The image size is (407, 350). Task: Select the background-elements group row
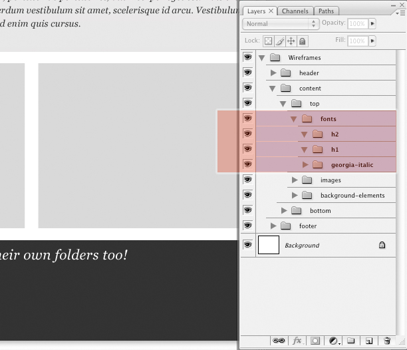(x=326, y=195)
